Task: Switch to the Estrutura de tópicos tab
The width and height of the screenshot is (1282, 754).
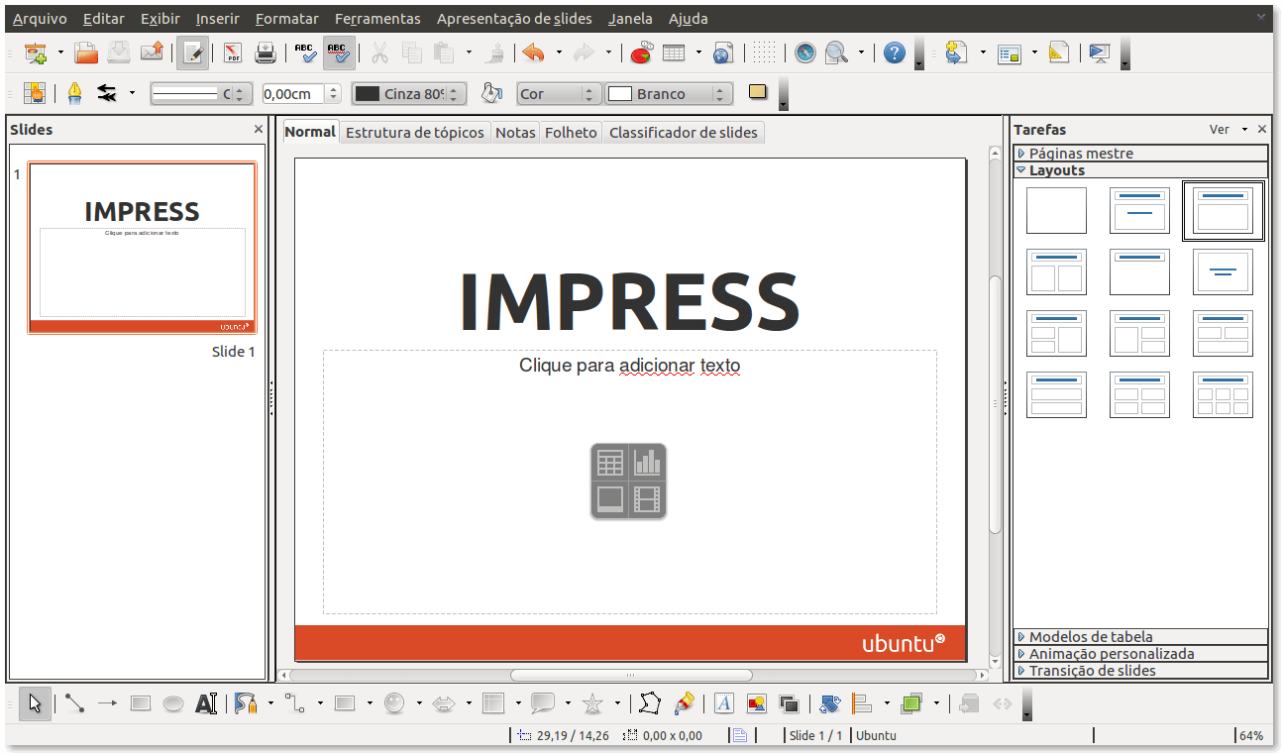Action: tap(415, 132)
